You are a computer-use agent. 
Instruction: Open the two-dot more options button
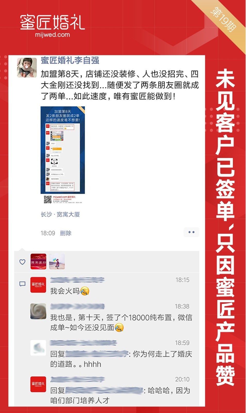(x=191, y=232)
